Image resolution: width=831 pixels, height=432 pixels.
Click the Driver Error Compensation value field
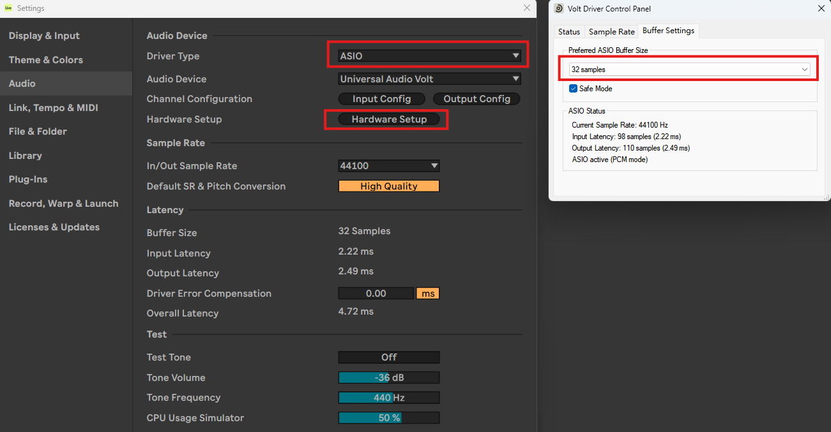376,294
